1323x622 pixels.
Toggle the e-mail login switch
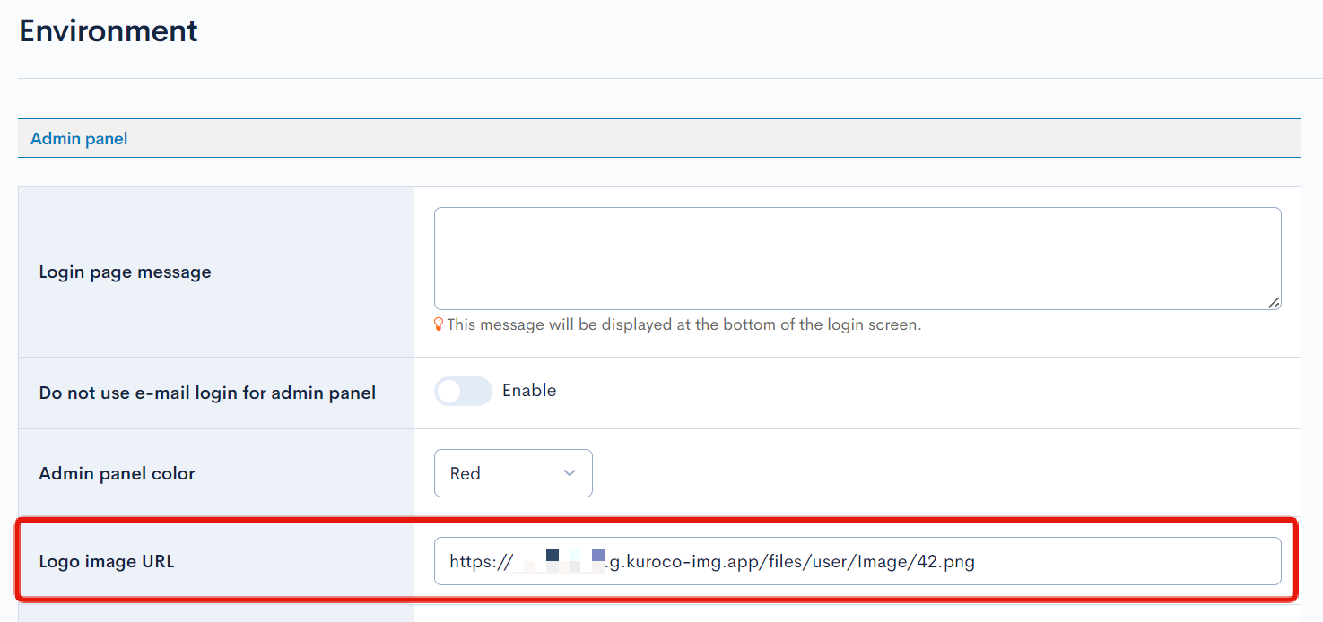point(463,391)
